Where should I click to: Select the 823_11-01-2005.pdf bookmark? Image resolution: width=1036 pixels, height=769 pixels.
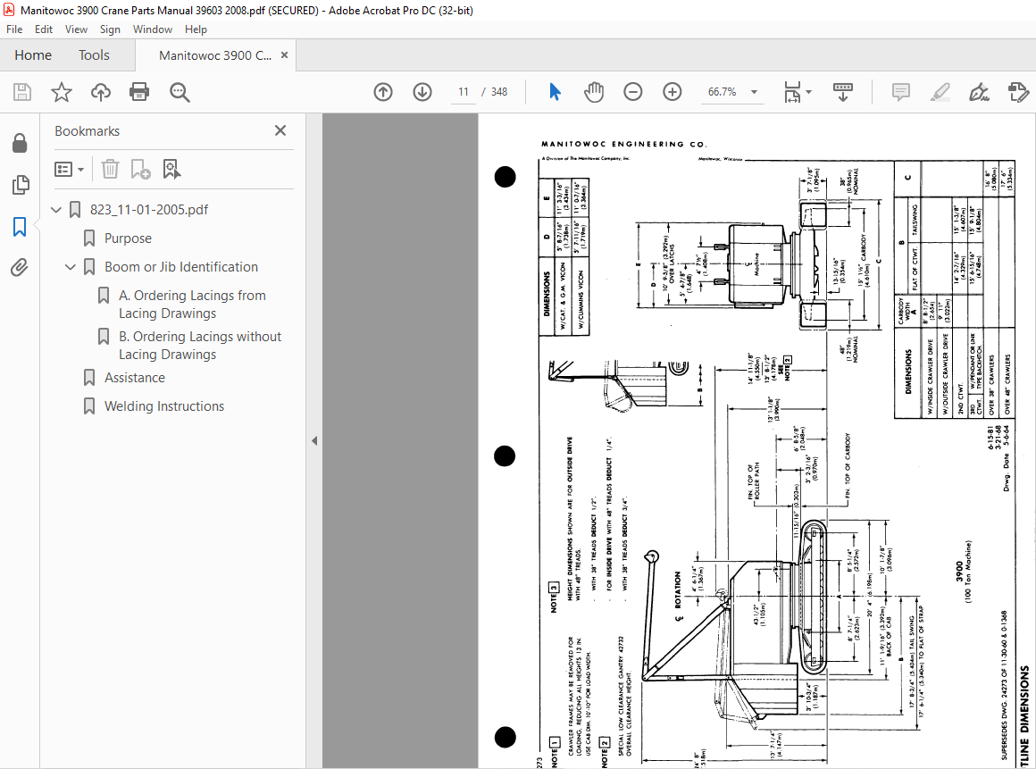point(148,210)
